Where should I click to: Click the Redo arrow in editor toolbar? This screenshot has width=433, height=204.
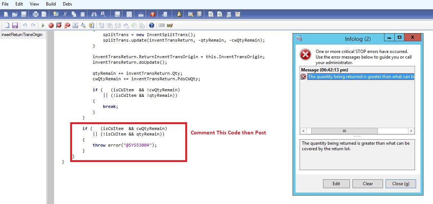coord(33,25)
